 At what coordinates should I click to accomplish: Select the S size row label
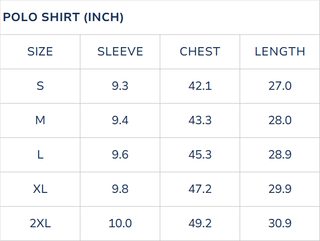[40, 86]
